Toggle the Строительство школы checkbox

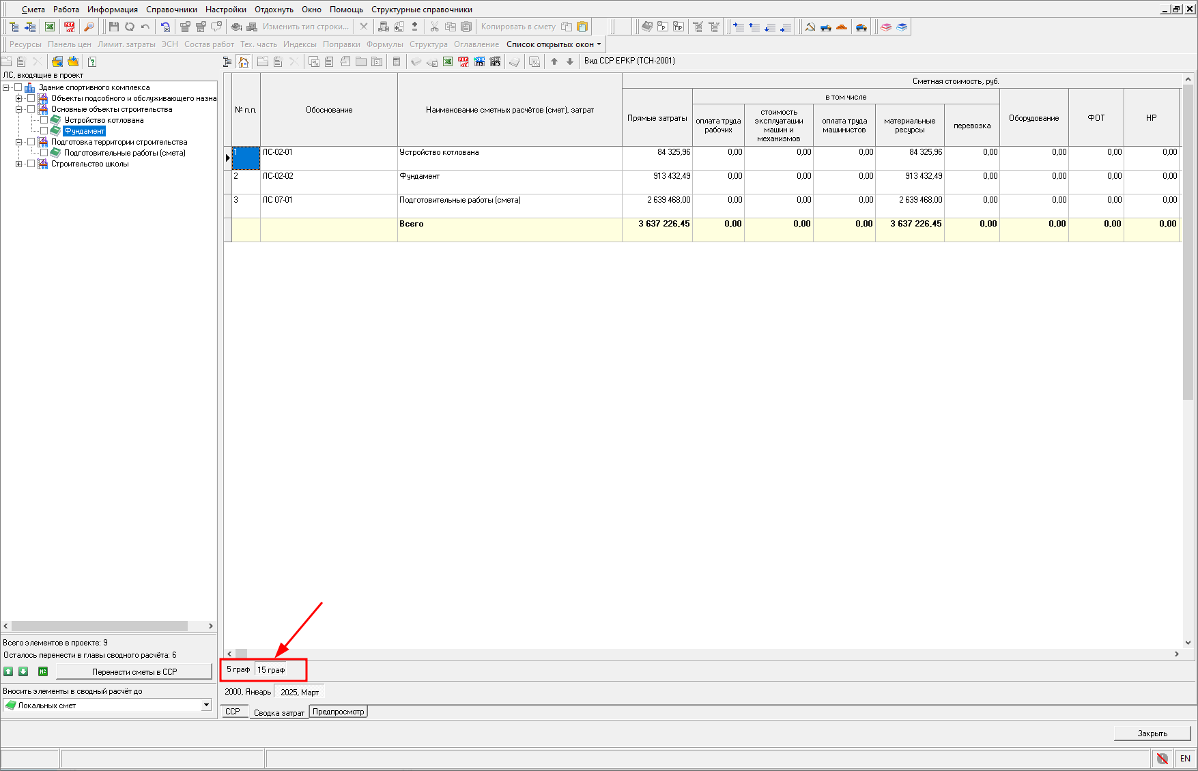pyautogui.click(x=31, y=164)
